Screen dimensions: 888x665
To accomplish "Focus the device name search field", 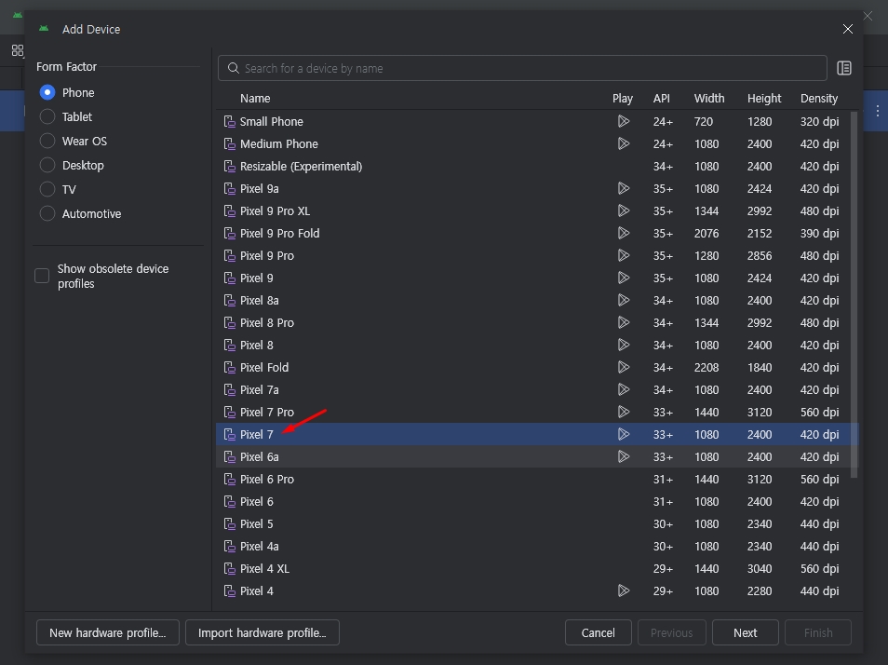I will click(x=522, y=68).
